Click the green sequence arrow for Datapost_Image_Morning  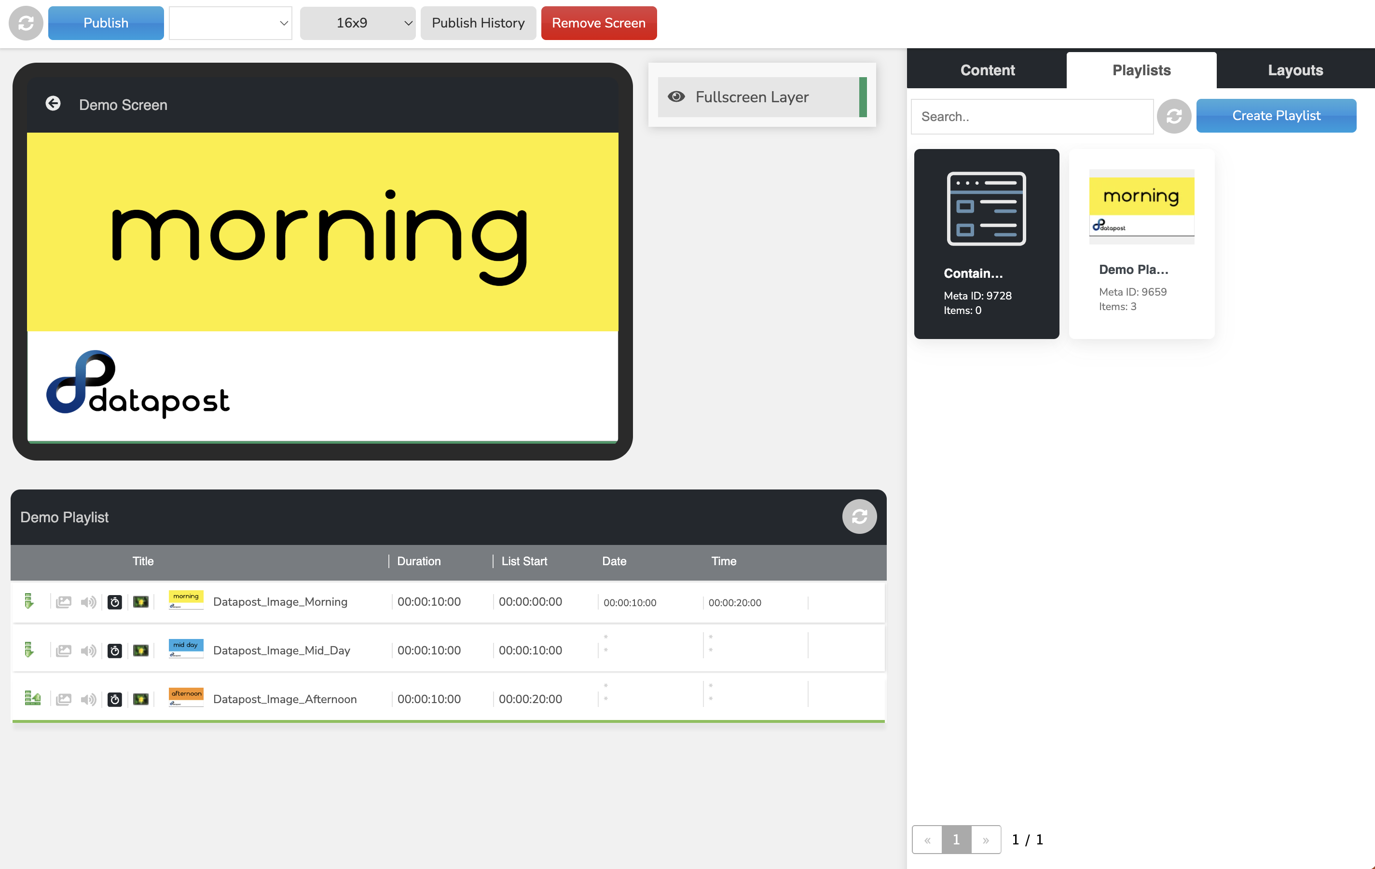click(x=28, y=601)
